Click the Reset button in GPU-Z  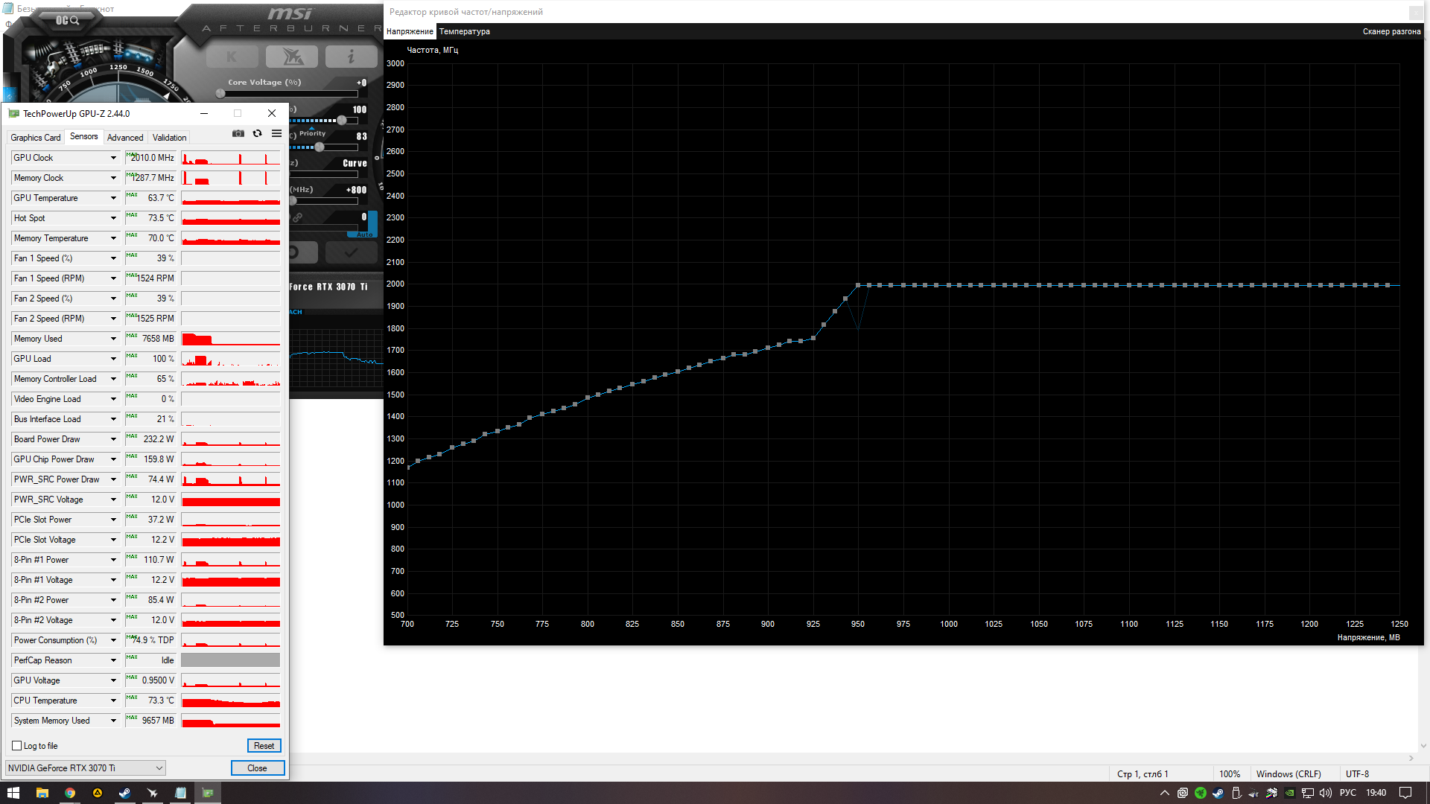tap(264, 746)
